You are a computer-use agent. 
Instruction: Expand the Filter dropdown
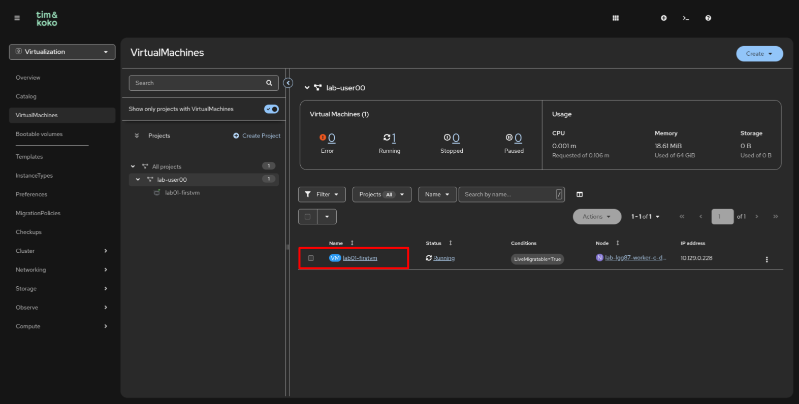coord(322,194)
